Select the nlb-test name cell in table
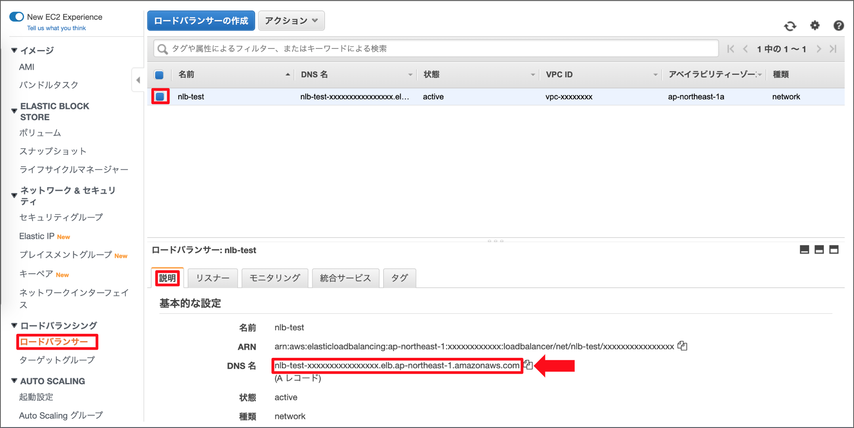This screenshot has height=428, width=854. click(191, 97)
